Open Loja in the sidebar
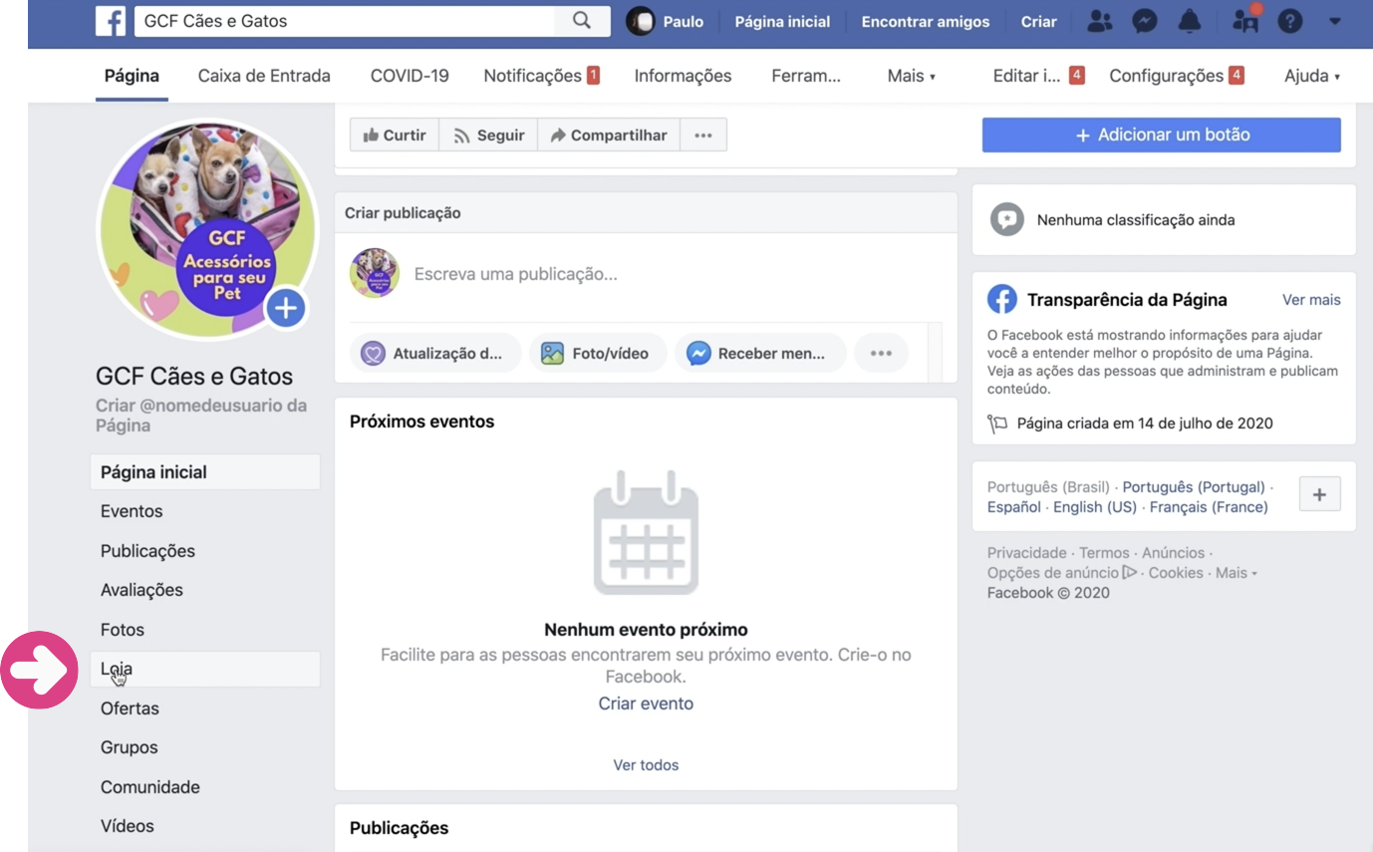 (205, 669)
